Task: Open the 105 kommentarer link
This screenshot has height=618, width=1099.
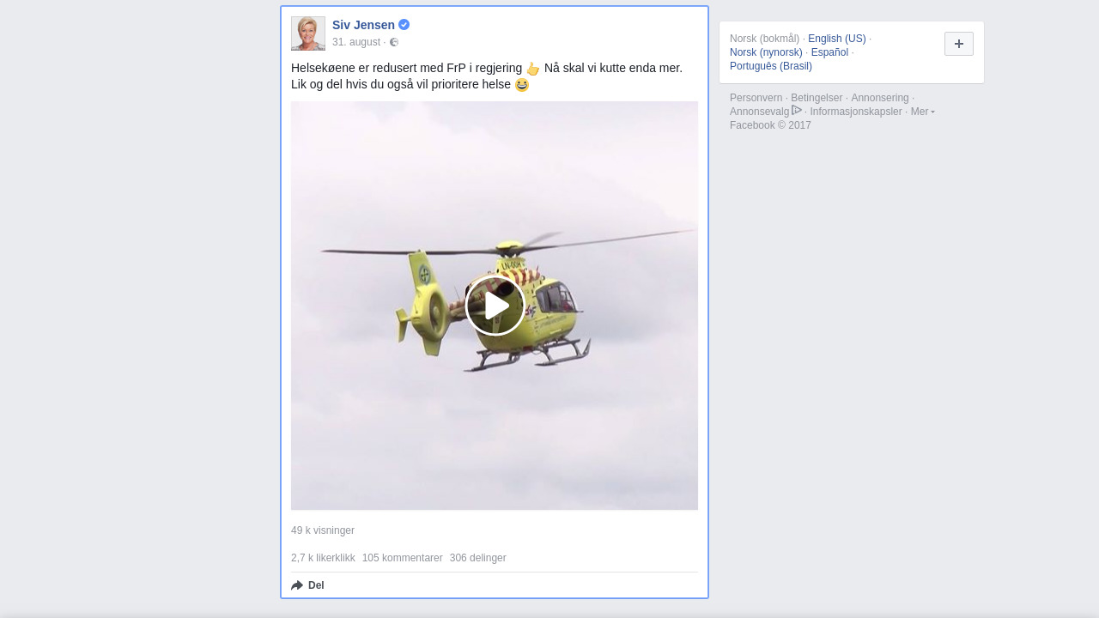Action: coord(402,558)
